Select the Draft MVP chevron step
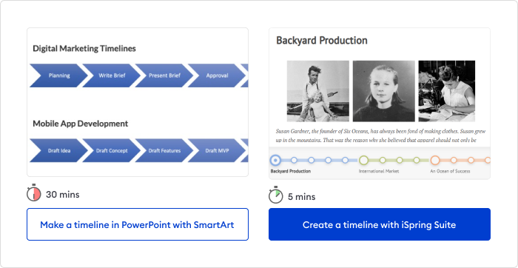The height and width of the screenshot is (268, 518). click(x=217, y=150)
